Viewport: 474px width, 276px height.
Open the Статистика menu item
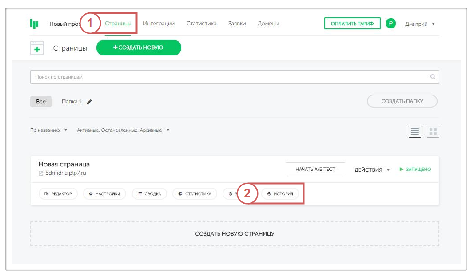tap(201, 24)
